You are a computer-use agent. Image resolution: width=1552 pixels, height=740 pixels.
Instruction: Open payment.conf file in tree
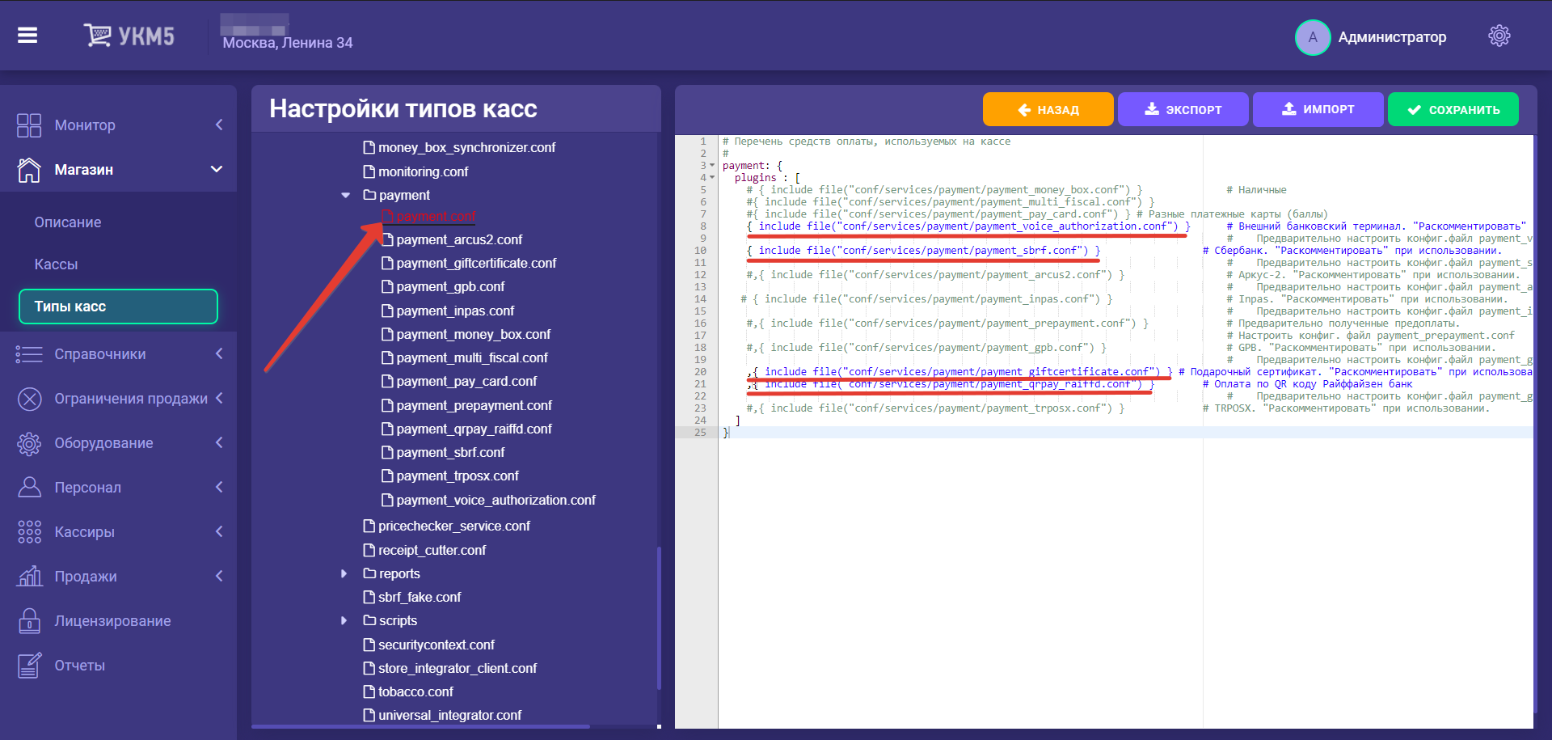pos(436,217)
